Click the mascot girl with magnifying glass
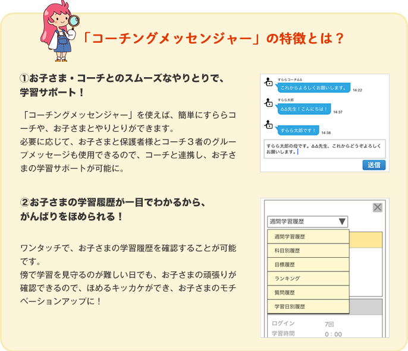408x351 pixels. tap(59, 31)
